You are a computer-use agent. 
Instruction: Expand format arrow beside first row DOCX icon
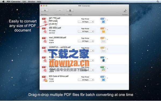108,20
